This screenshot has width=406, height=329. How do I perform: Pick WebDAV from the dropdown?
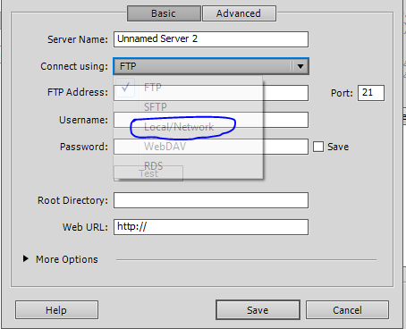(188, 147)
